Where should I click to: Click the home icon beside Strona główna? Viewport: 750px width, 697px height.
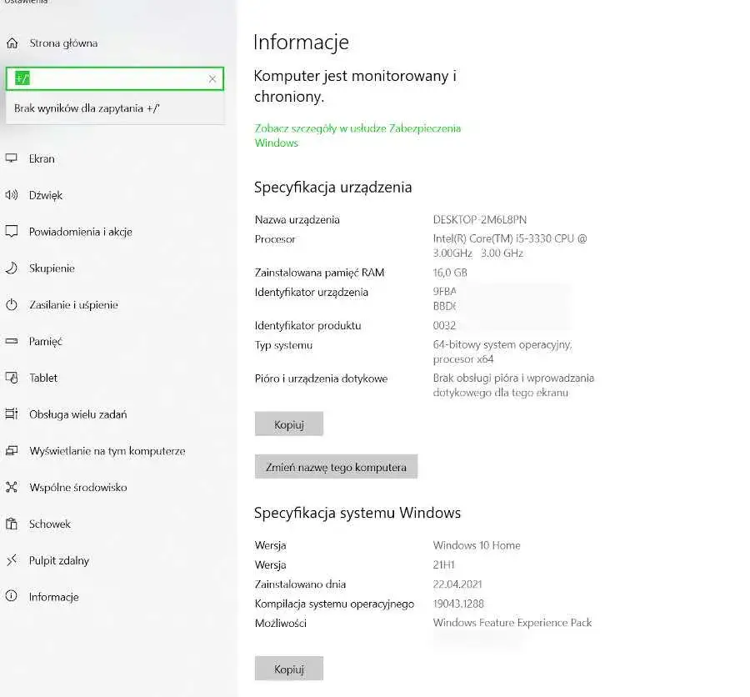coord(12,43)
